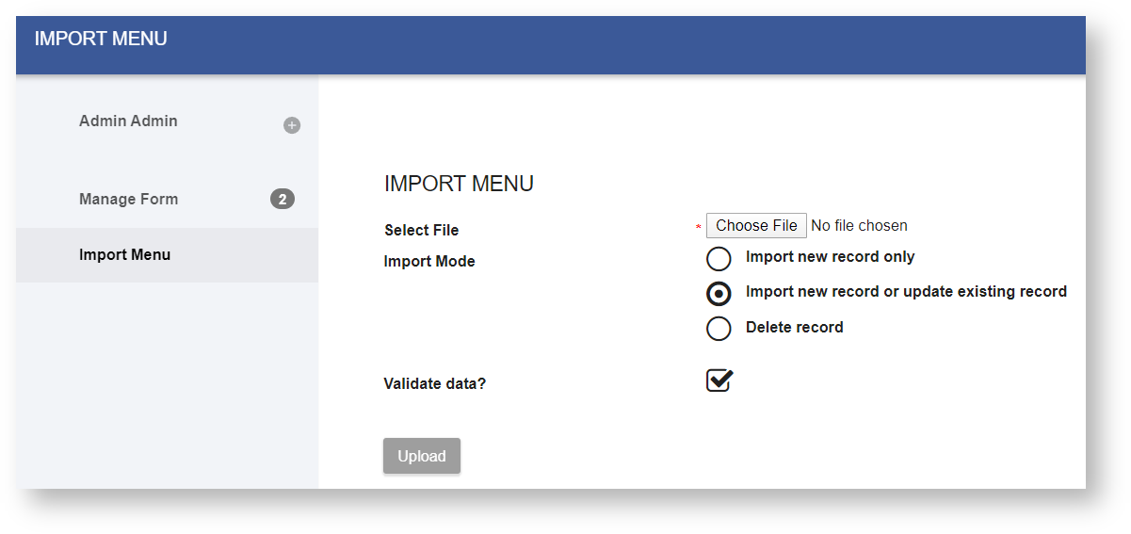Click the 'No file chosen' text
Screen dimensions: 1131x534
[859, 226]
